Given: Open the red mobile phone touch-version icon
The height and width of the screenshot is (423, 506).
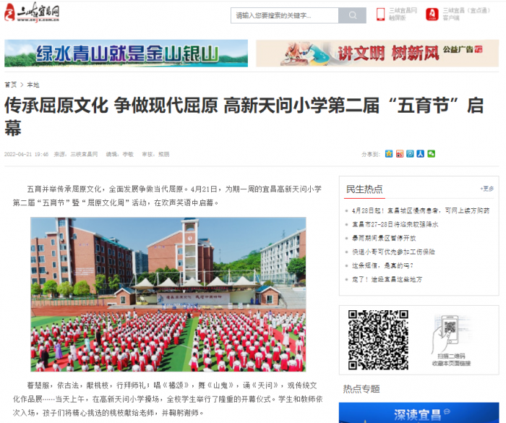Looking at the screenshot, I should pyautogui.click(x=380, y=14).
